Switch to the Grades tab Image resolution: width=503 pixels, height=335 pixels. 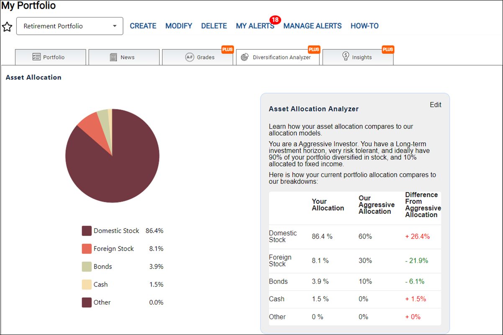(198, 57)
